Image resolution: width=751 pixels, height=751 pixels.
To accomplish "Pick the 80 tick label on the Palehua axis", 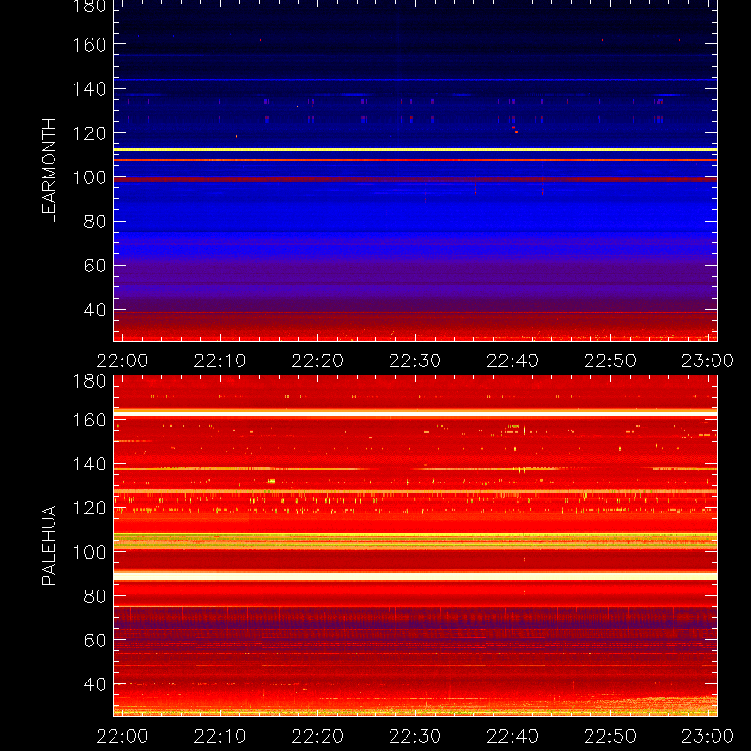I will 95,596.
